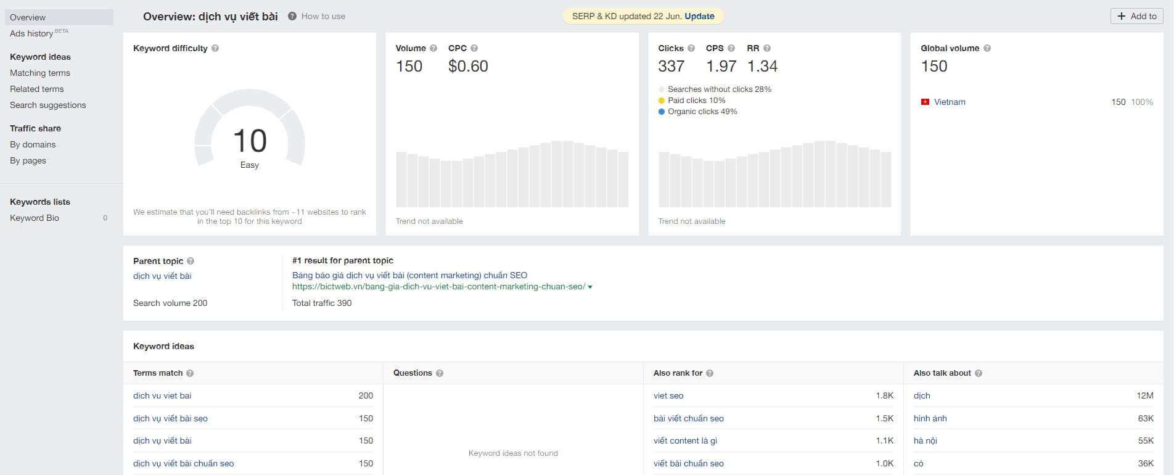The width and height of the screenshot is (1174, 475).
Task: Click the Update link in SERP notice
Action: [x=699, y=16]
